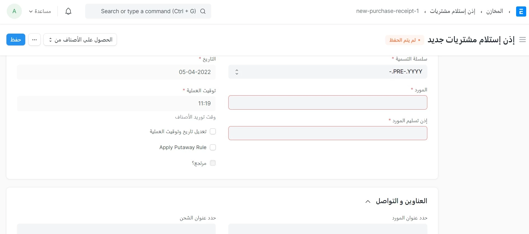Click the حدد عنوان المورد field
The height and width of the screenshot is (234, 529).
point(328,229)
